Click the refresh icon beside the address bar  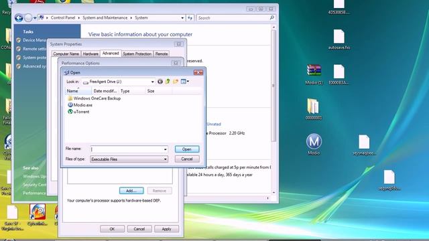click(x=190, y=18)
